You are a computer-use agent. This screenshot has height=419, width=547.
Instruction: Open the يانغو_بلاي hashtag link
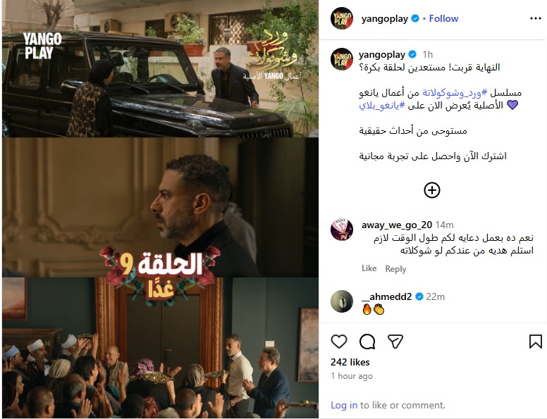tap(381, 105)
